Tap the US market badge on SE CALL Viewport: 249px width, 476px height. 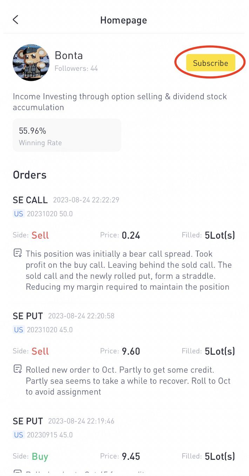tap(19, 214)
